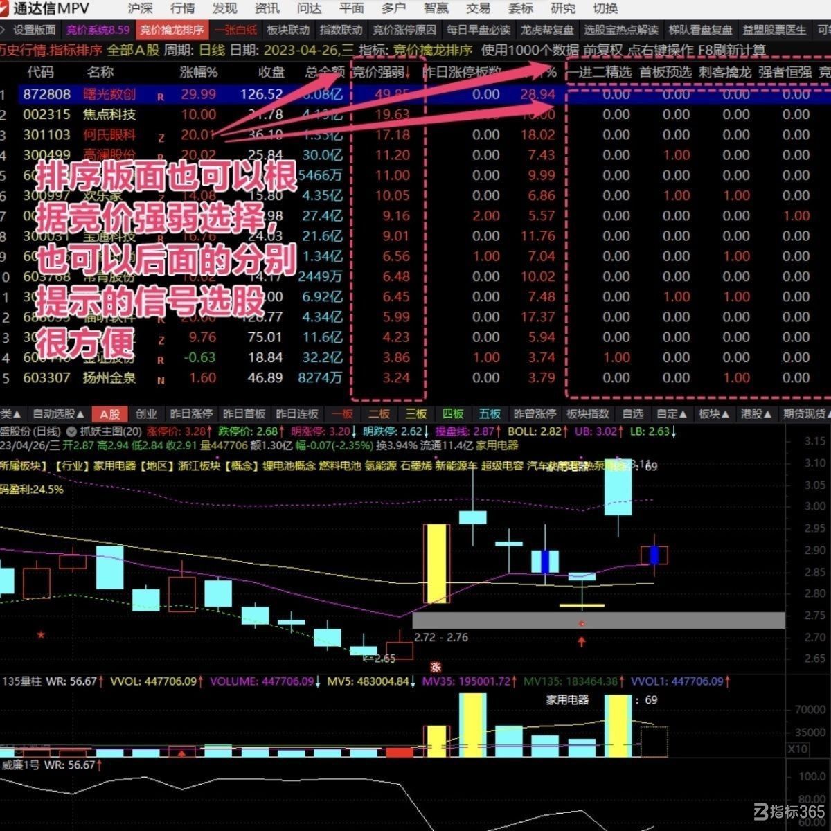Open the 交易 menu
Viewport: 831px width, 831px height.
pyautogui.click(x=478, y=8)
